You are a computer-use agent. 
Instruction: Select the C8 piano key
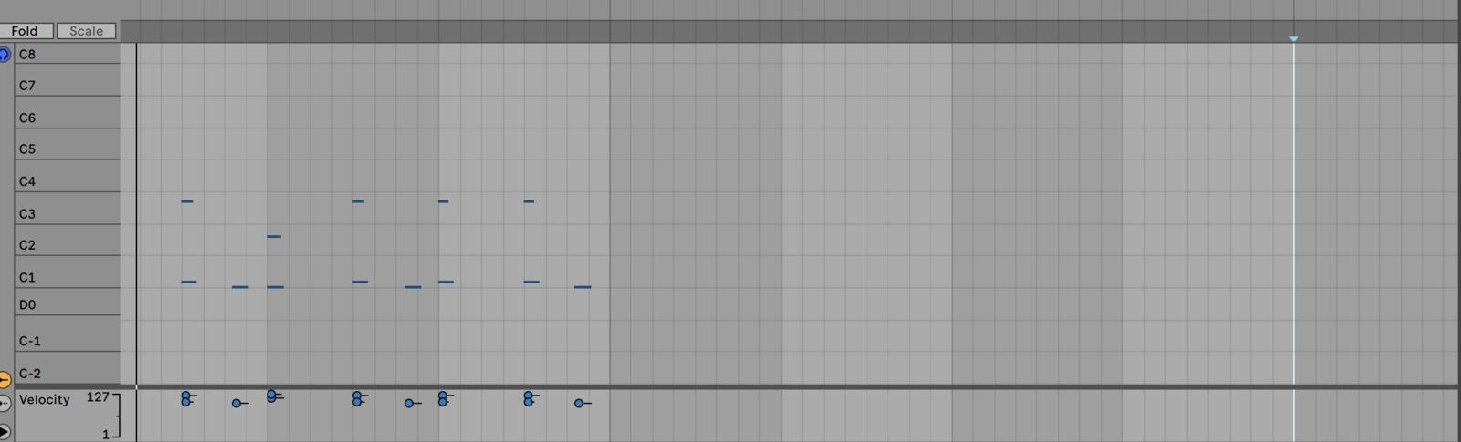pyautogui.click(x=68, y=54)
